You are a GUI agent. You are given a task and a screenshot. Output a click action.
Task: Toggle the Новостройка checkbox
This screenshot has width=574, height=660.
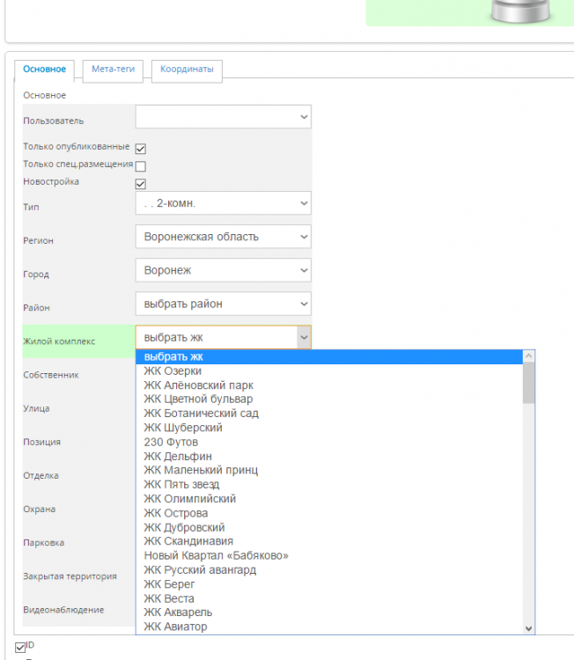pos(140,184)
